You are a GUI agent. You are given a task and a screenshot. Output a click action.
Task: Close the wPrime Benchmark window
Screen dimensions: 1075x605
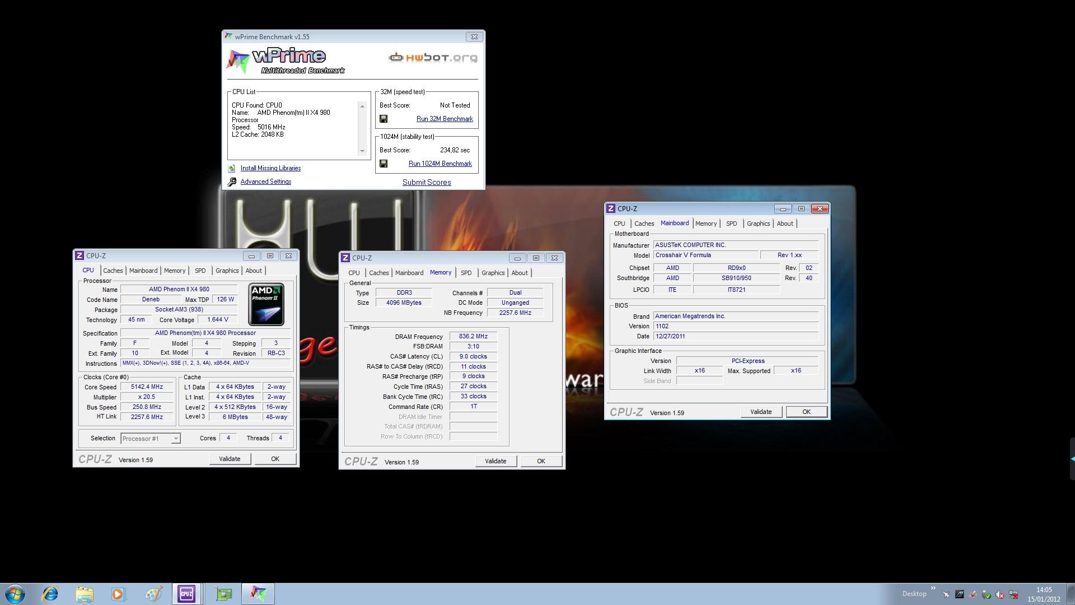[474, 36]
